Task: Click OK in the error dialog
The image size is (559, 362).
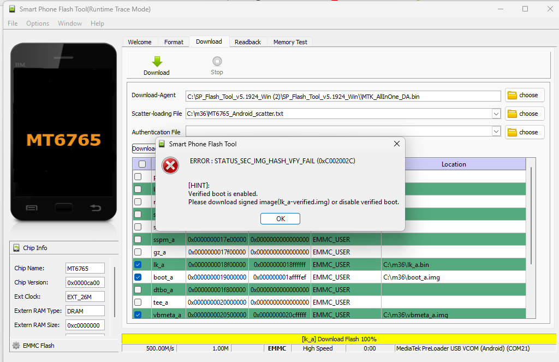Action: point(280,218)
